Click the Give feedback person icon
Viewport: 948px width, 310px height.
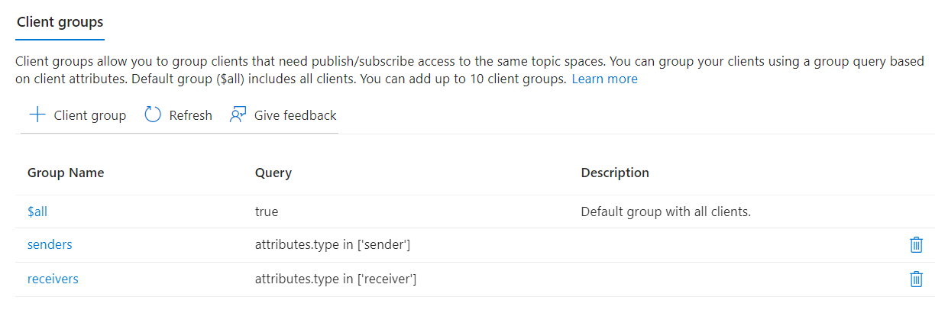coord(238,115)
